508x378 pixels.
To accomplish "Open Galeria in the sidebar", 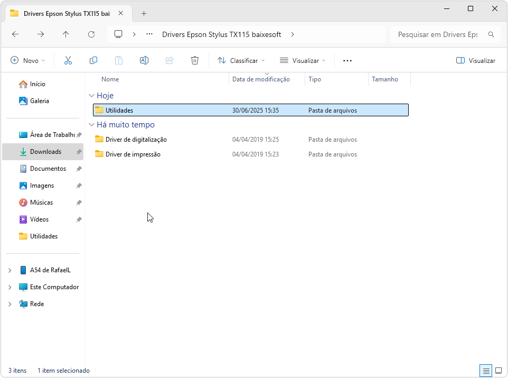I will [x=39, y=101].
